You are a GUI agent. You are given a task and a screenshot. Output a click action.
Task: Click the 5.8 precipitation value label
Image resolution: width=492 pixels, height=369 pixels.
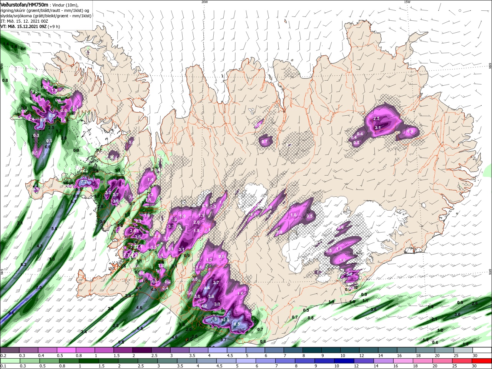coord(54,229)
